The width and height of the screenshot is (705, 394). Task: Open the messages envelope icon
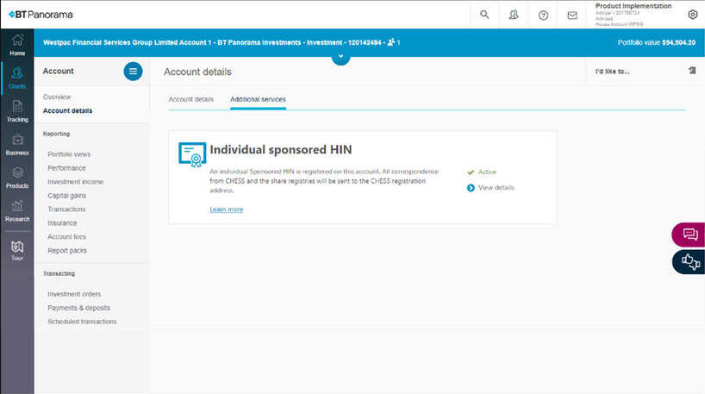(572, 16)
